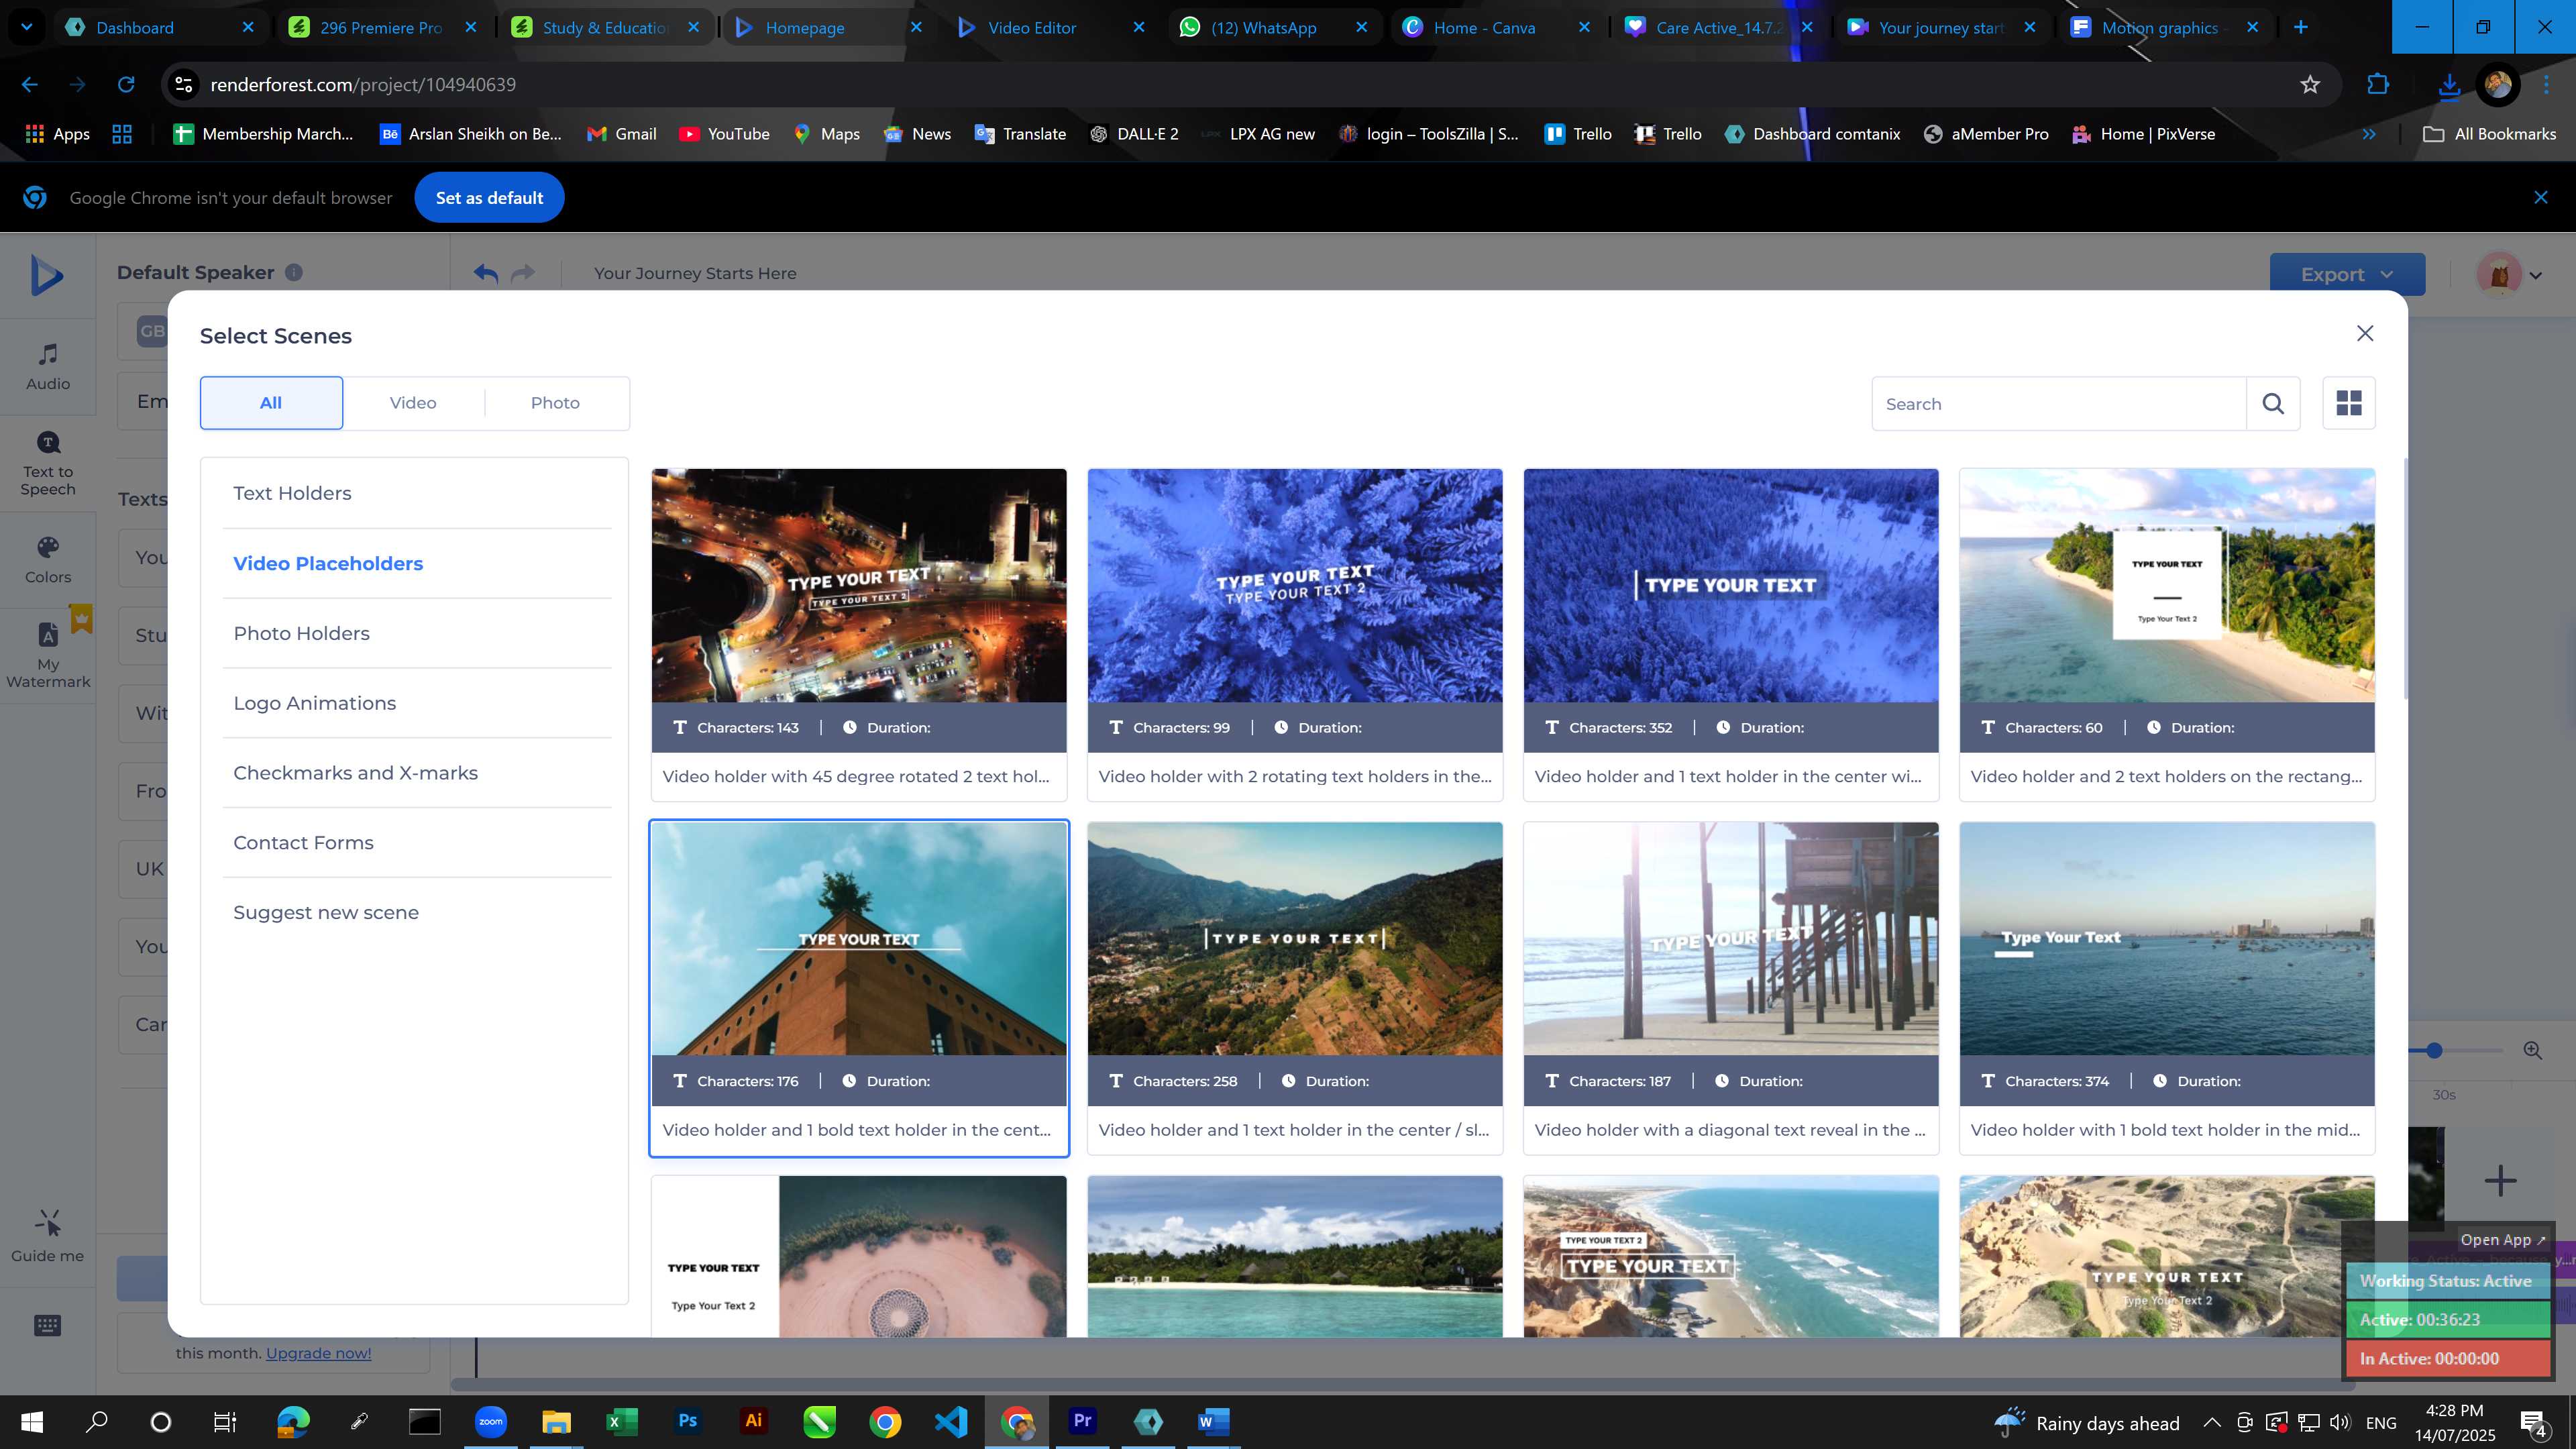Go back to the previous page
2576x1449 pixels.
[30, 85]
